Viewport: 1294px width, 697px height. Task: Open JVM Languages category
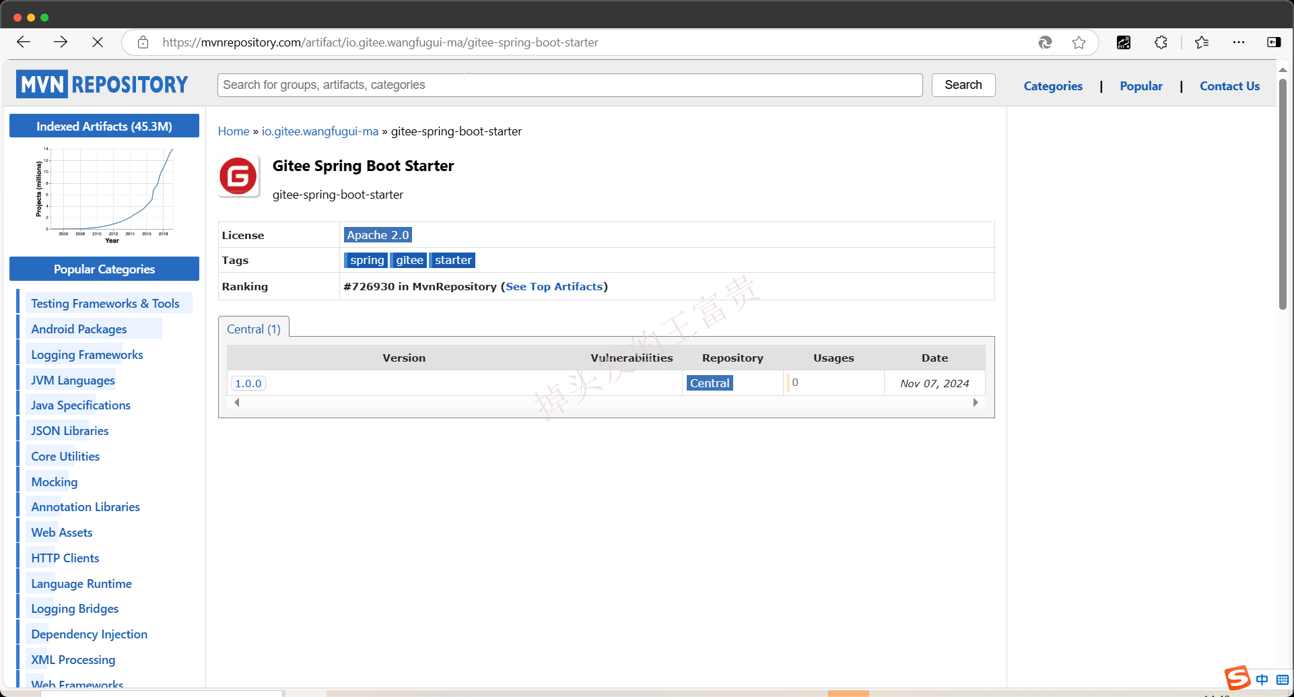tap(73, 380)
